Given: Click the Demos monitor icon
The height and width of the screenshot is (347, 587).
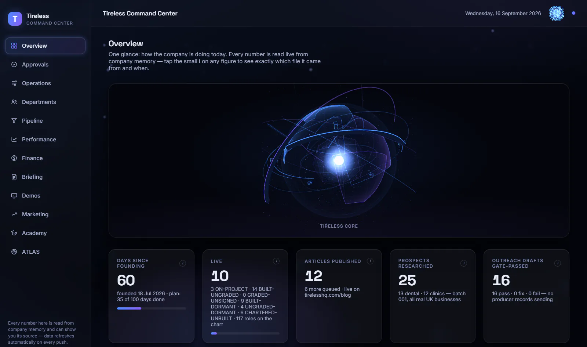Looking at the screenshot, I should pyautogui.click(x=14, y=196).
